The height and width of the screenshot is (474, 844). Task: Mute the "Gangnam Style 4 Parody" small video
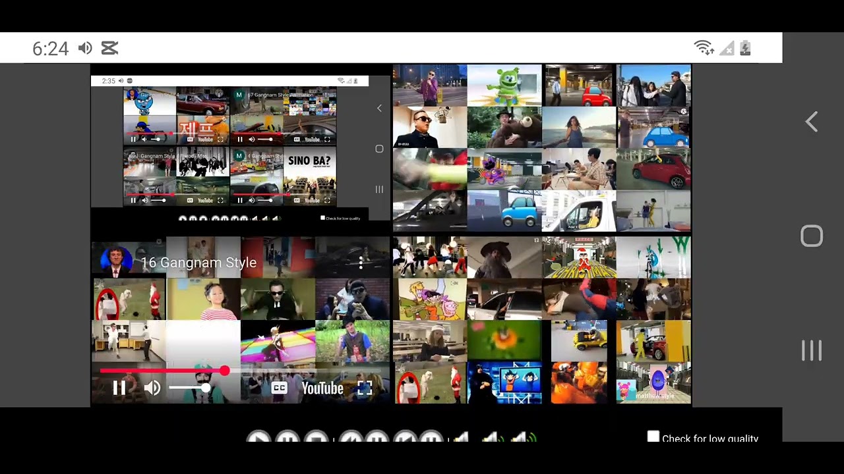tap(144, 200)
